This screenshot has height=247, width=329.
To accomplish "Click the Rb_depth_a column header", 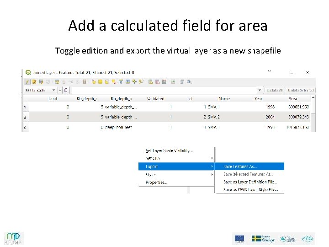I will tap(121, 99).
